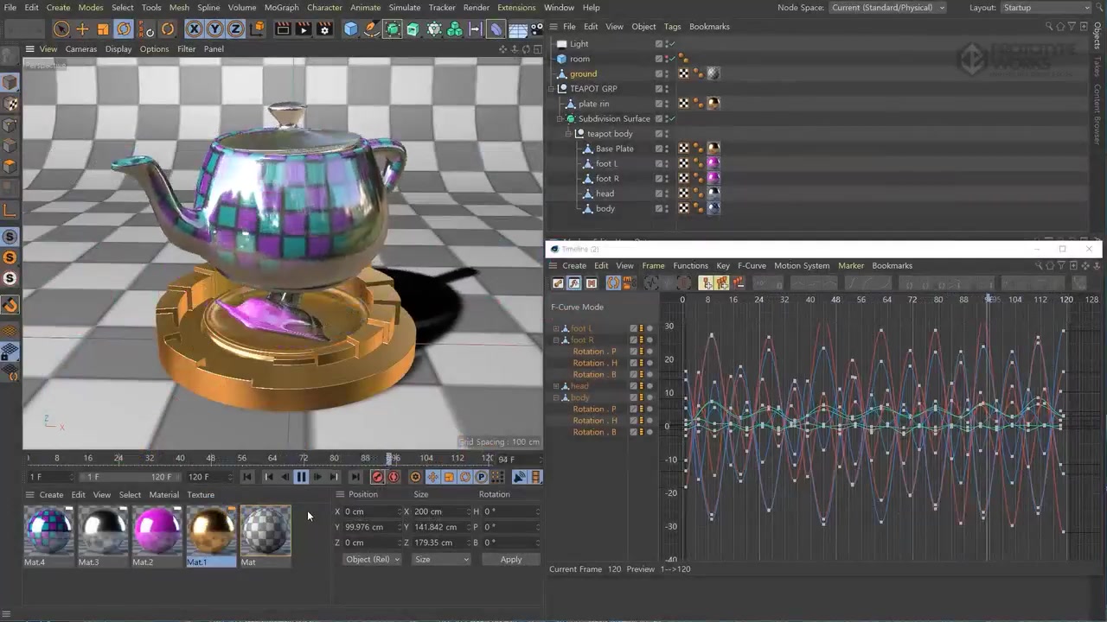The height and width of the screenshot is (622, 1107).
Task: Open the Size dropdown in the coordinates panel
Action: coord(441,559)
